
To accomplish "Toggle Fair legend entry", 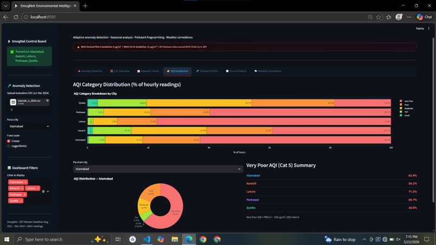I will [x=404, y=112].
